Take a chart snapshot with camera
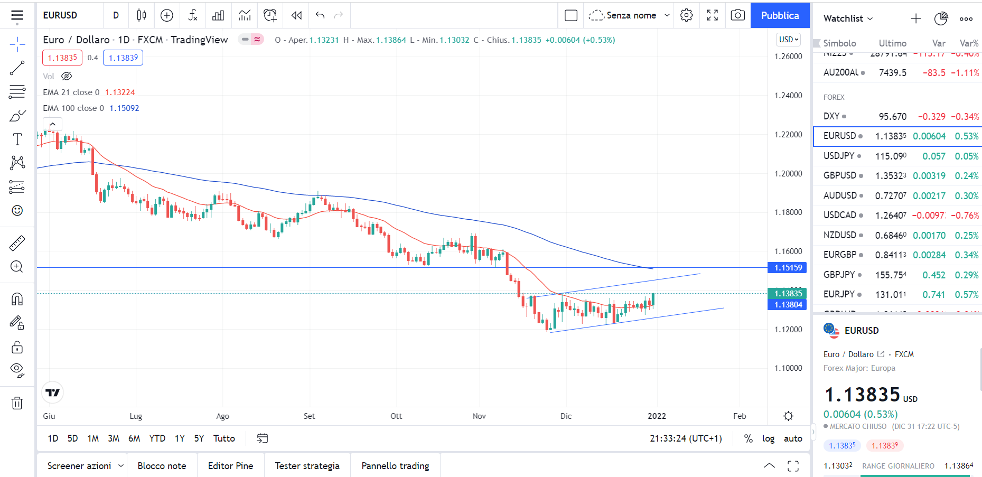 pos(737,15)
